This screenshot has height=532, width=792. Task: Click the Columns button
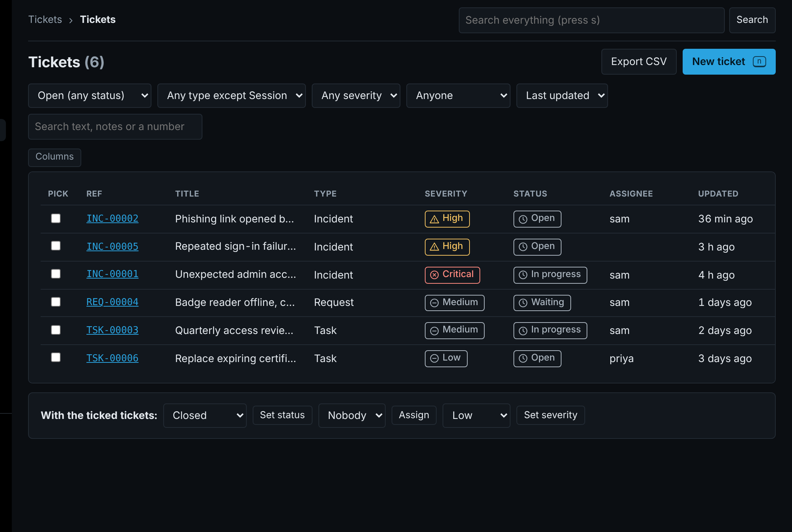point(55,157)
